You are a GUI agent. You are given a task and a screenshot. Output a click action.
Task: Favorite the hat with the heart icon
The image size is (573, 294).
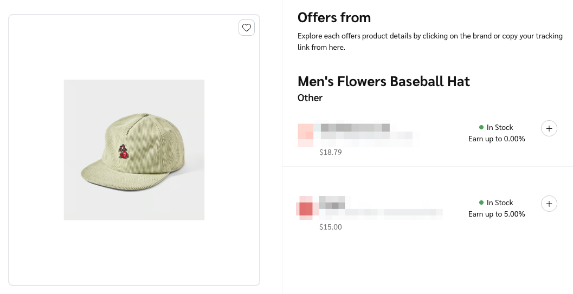coord(247,28)
